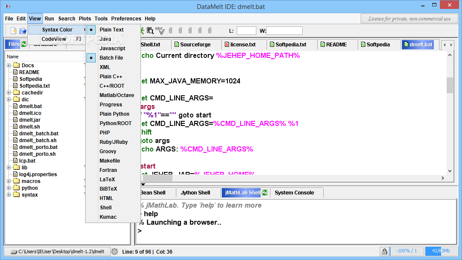Choose LaTeX syntax coloring
462x260 pixels.
(x=107, y=179)
